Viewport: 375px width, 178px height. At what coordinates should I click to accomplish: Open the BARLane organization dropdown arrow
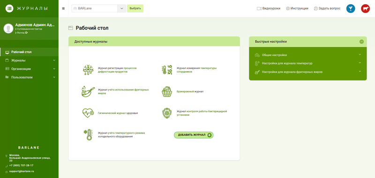[x=122, y=8]
